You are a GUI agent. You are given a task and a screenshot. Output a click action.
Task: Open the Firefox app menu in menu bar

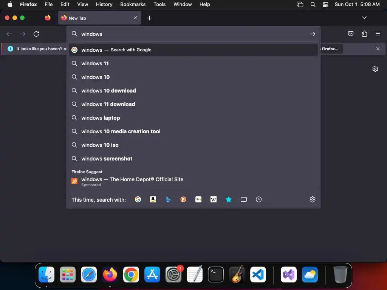[x=28, y=4]
